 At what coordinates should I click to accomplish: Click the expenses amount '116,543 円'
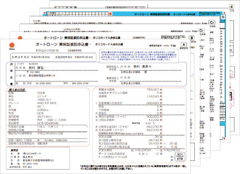point(154,96)
